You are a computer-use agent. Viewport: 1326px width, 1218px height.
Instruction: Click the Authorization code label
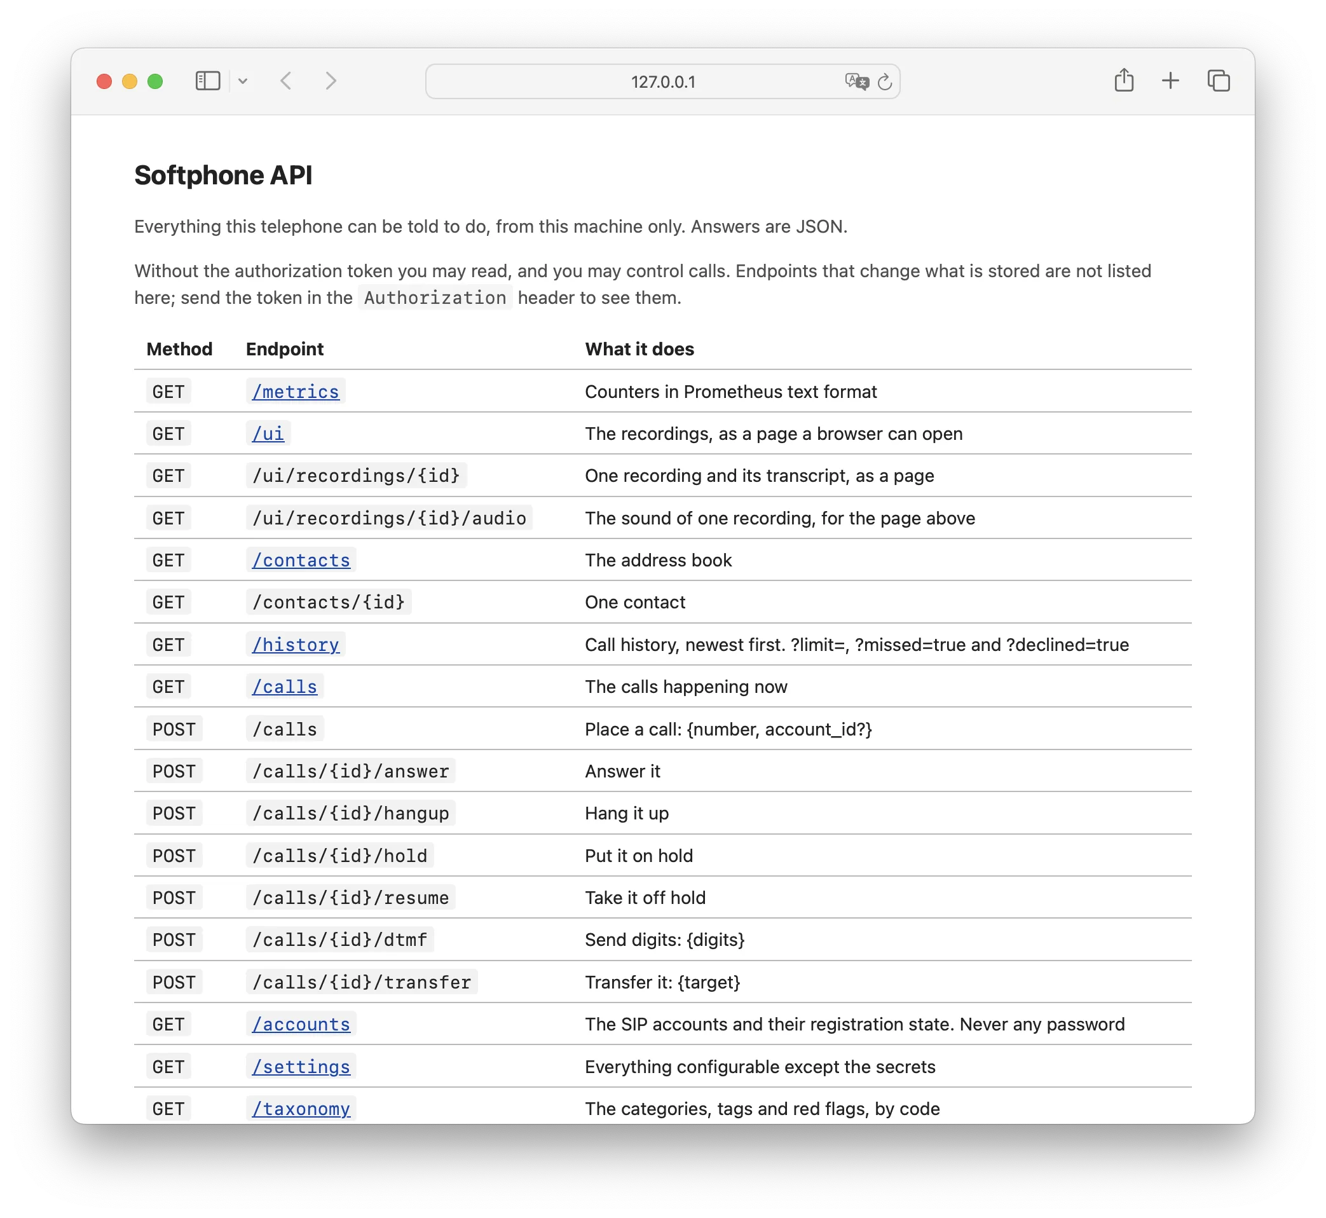click(x=435, y=298)
